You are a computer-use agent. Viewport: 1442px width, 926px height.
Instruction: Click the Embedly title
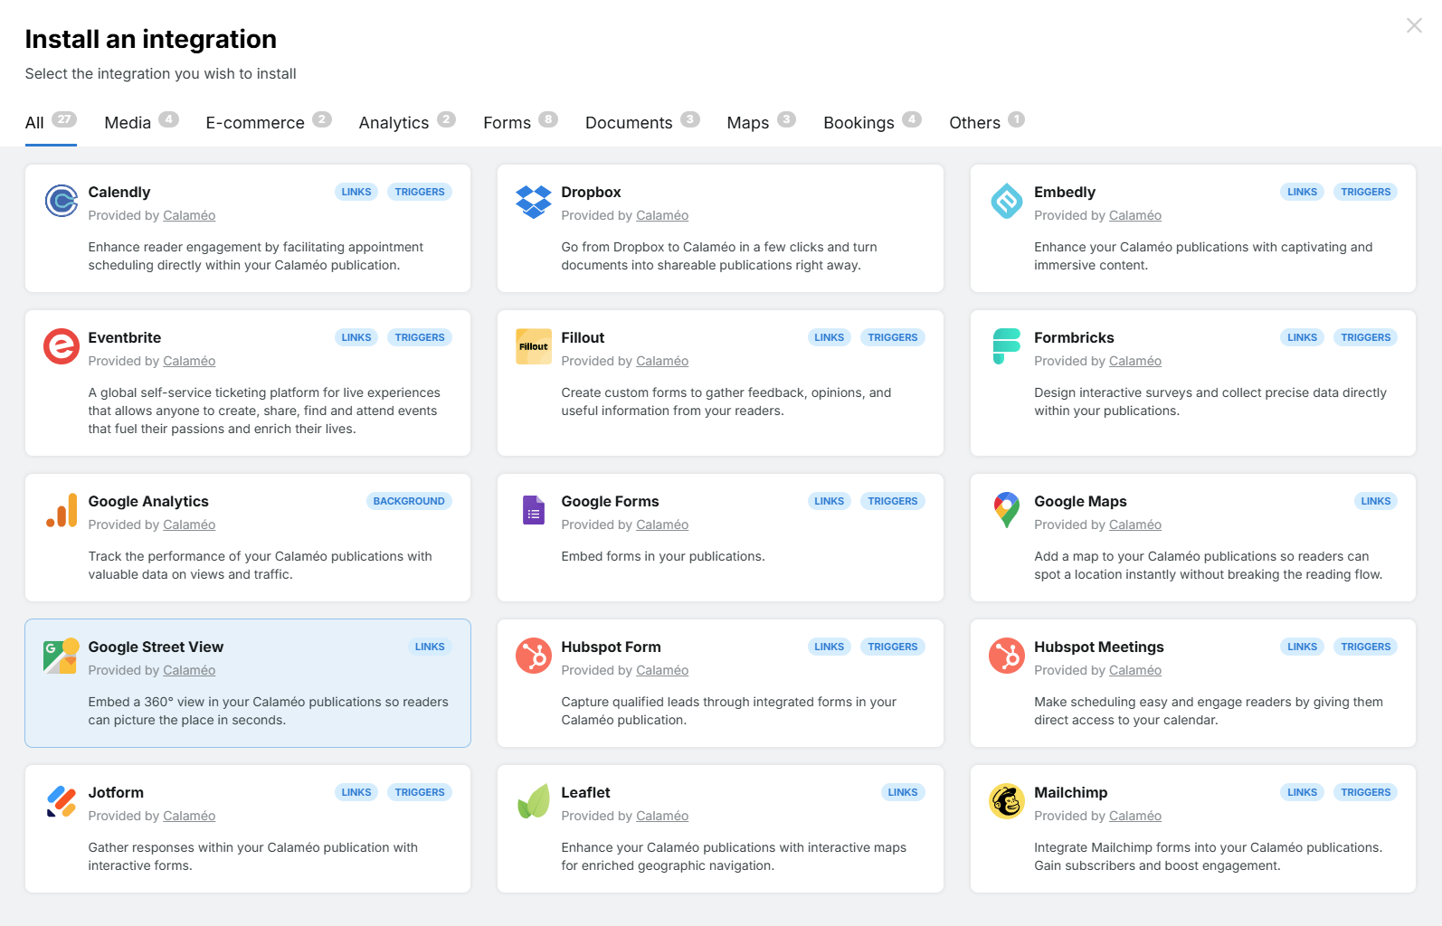pyautogui.click(x=1065, y=192)
